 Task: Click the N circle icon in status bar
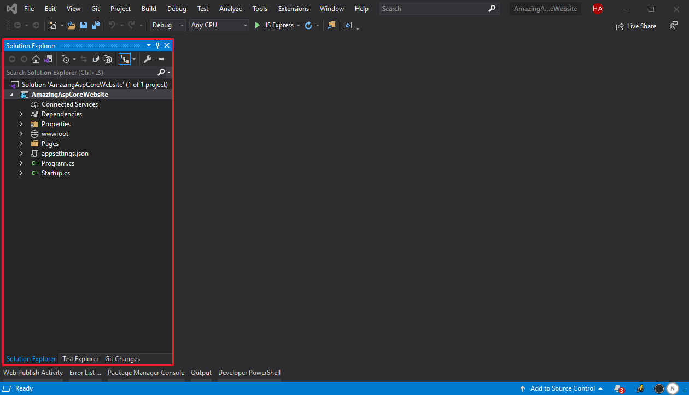pos(672,388)
